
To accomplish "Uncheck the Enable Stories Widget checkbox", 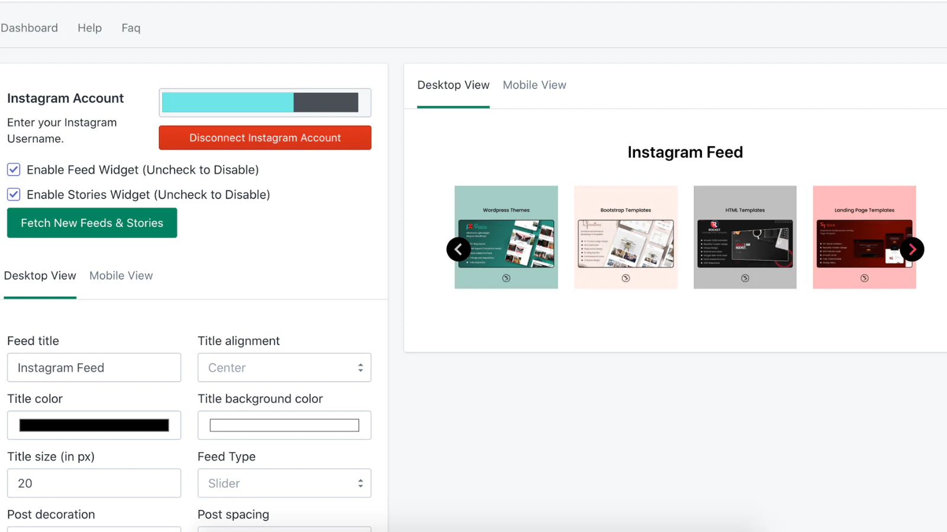I will (14, 194).
